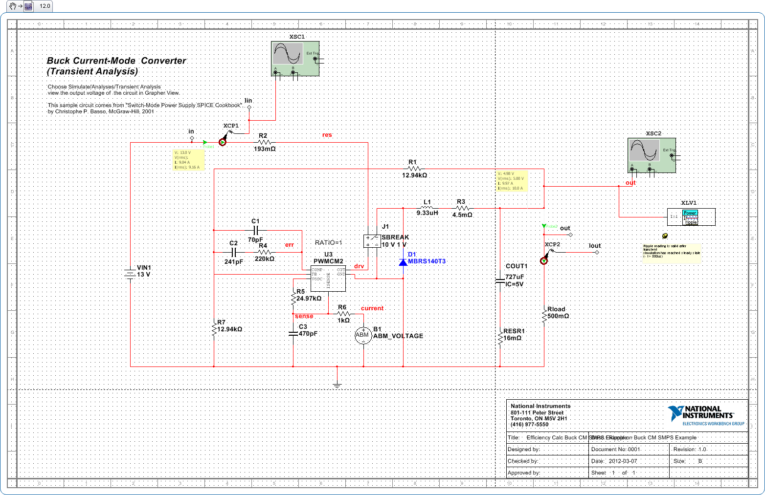The width and height of the screenshot is (765, 495).
Task: Click the 'IC=5V' label
Action: click(x=514, y=284)
